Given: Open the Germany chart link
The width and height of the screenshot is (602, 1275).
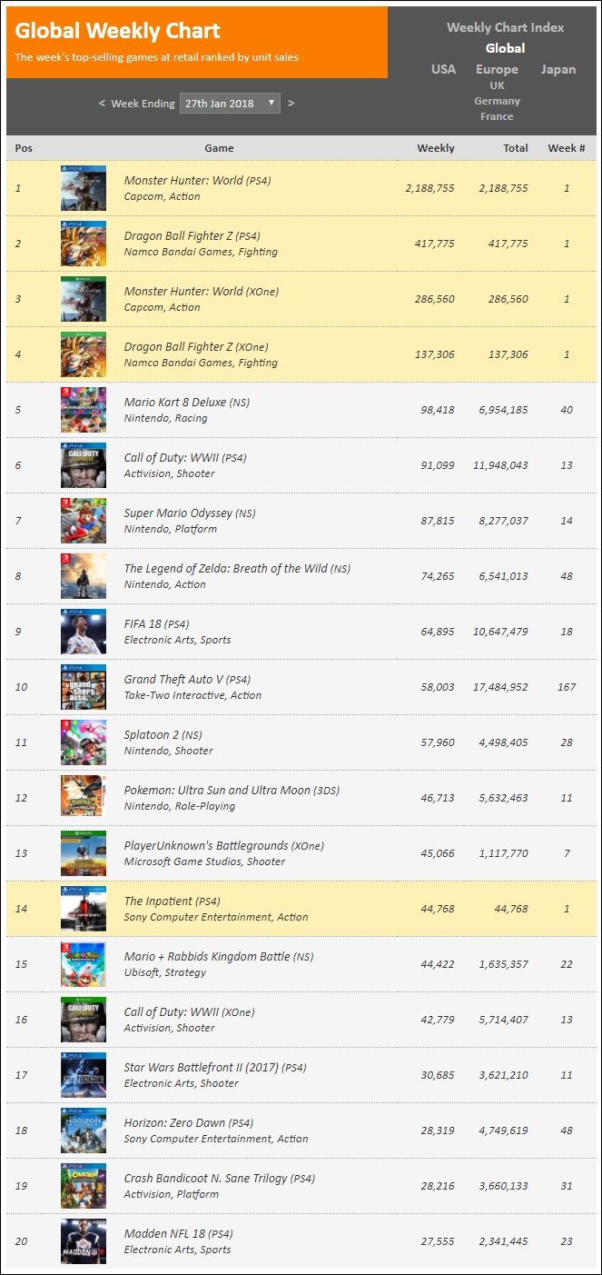Looking at the screenshot, I should pyautogui.click(x=497, y=101).
